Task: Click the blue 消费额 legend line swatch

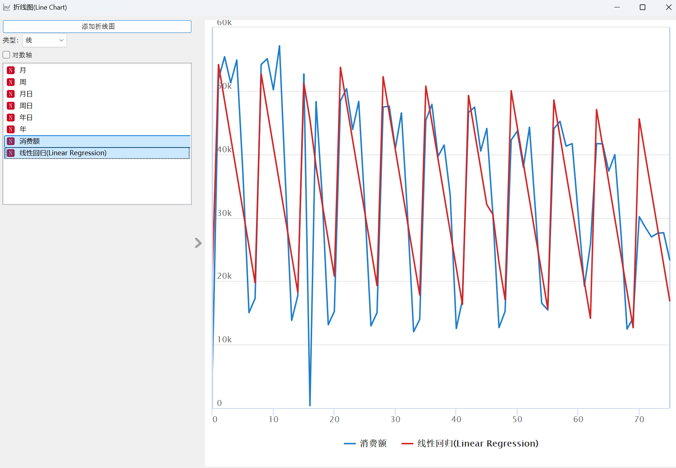Action: point(350,444)
